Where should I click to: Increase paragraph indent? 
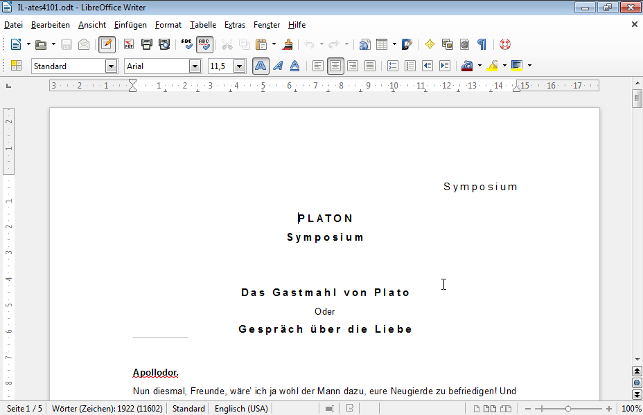(x=445, y=66)
